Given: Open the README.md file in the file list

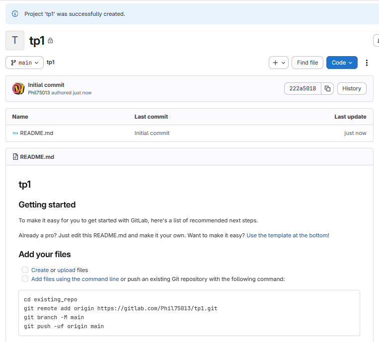Looking at the screenshot, I should point(36,133).
